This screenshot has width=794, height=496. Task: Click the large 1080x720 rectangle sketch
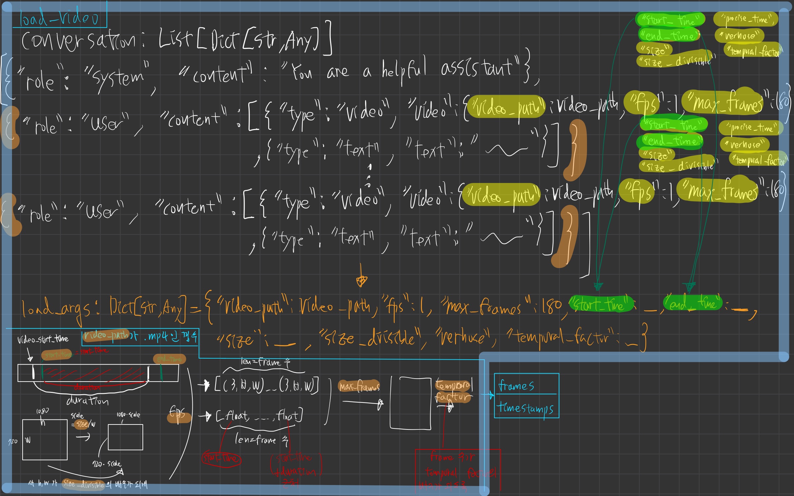(x=45, y=440)
